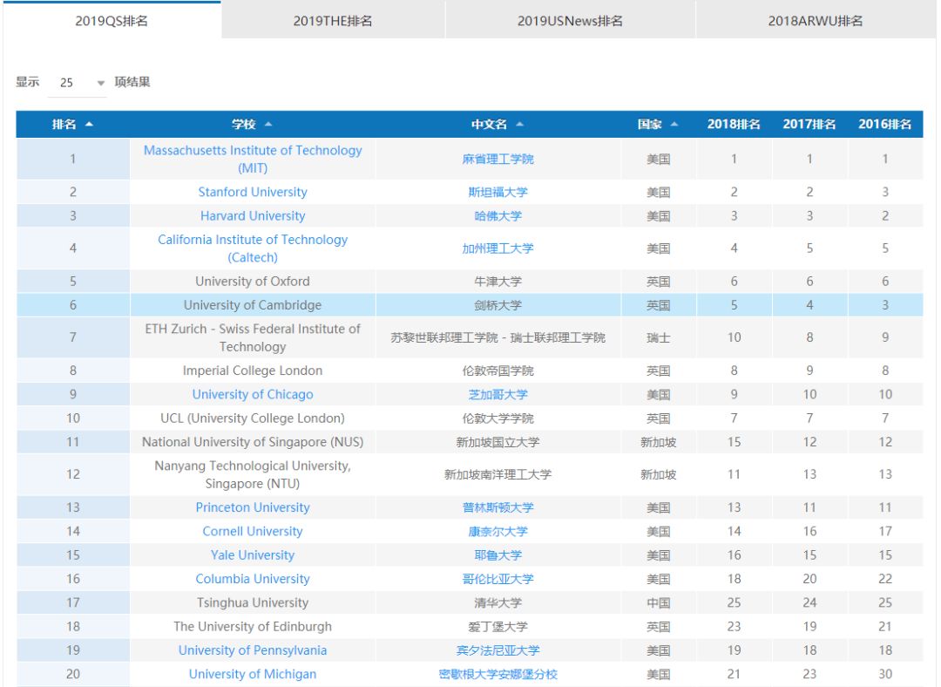Select the 2019USNews排名 tab
Screen dimensions: 941x687
[x=570, y=20]
